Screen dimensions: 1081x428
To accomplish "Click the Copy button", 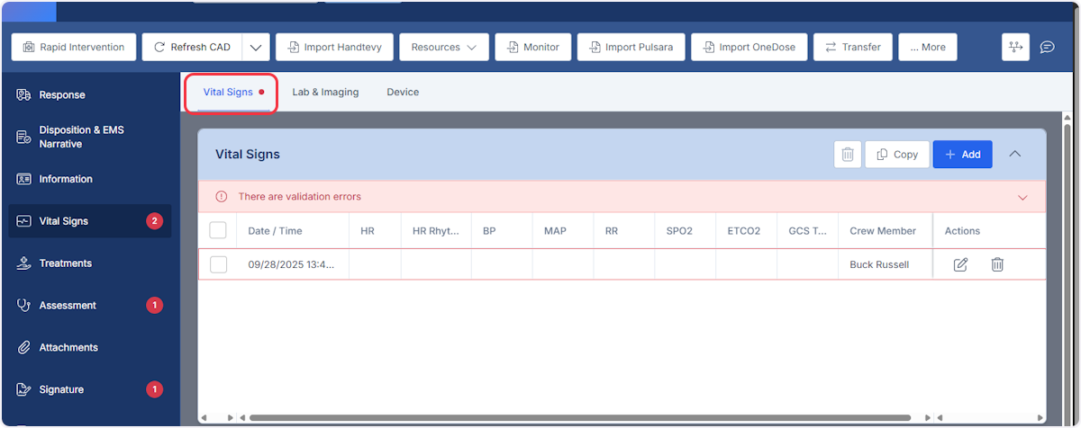I will (897, 155).
